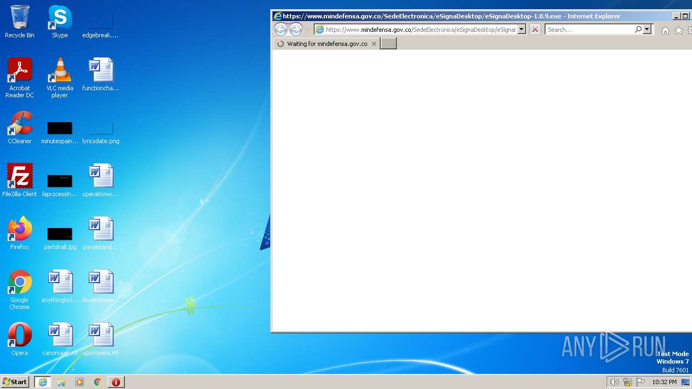
Task: Launch Google Chrome desktop shortcut
Action: click(19, 290)
